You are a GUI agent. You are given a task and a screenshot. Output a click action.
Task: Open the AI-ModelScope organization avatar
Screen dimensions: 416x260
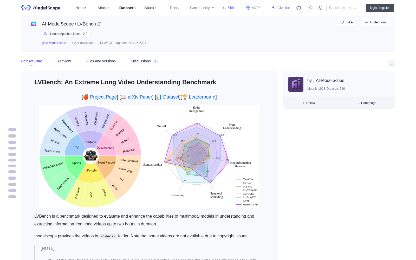(296, 84)
